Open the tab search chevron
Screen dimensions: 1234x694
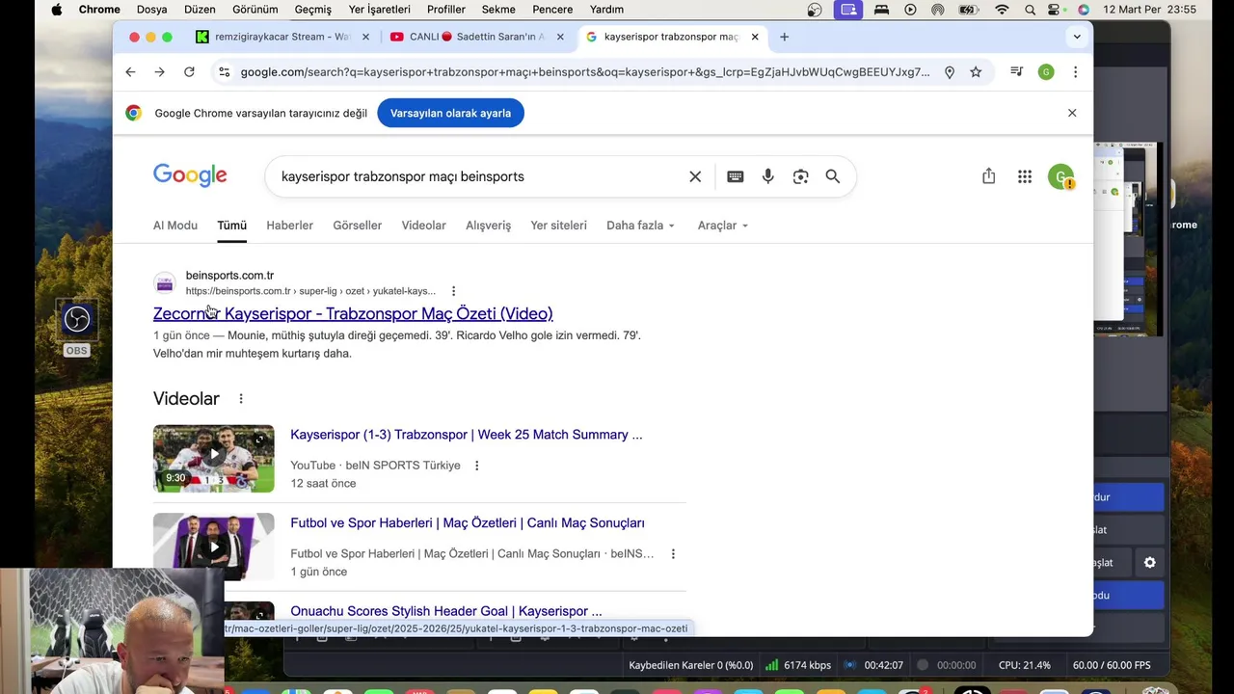[1077, 37]
